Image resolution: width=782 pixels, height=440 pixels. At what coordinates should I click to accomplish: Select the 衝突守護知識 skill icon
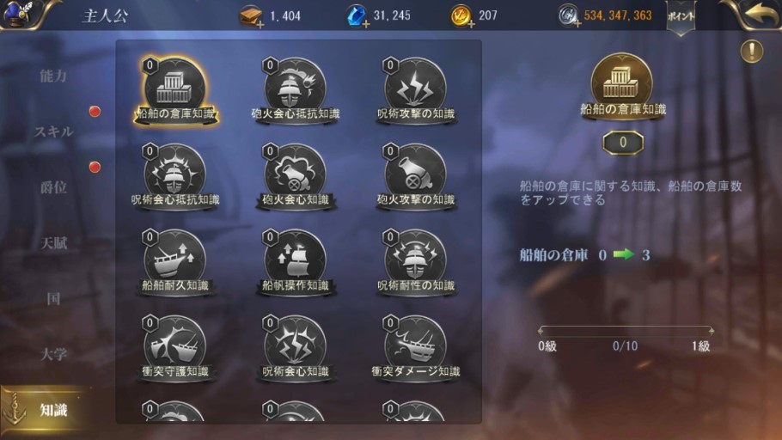pos(174,346)
